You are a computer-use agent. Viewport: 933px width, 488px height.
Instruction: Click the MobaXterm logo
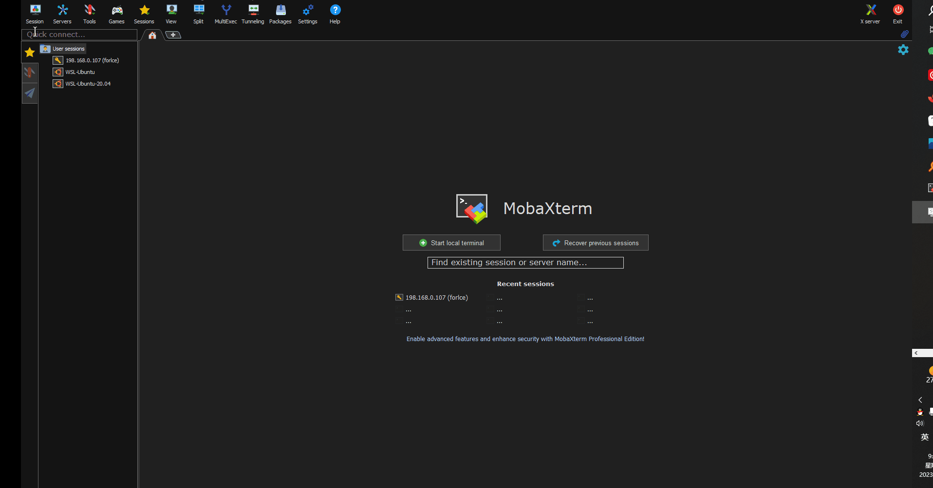coord(471,209)
